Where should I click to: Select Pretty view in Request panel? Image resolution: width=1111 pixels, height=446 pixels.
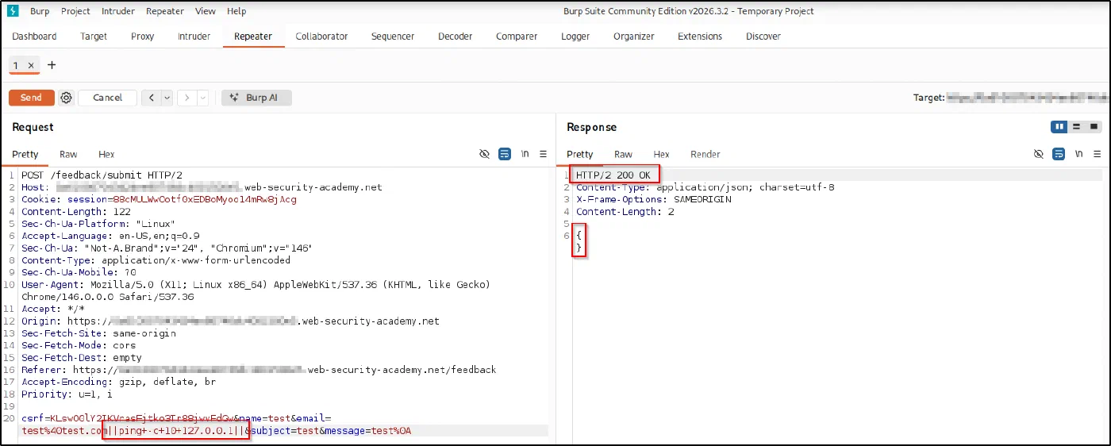tap(25, 154)
